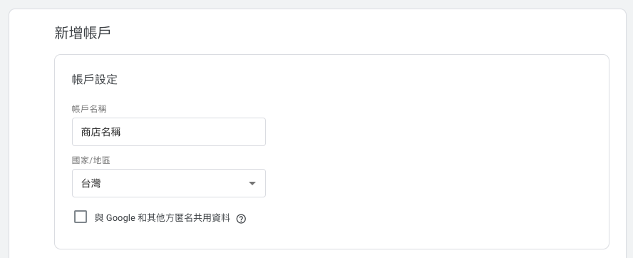Open the country selector showing 台灣

point(169,183)
